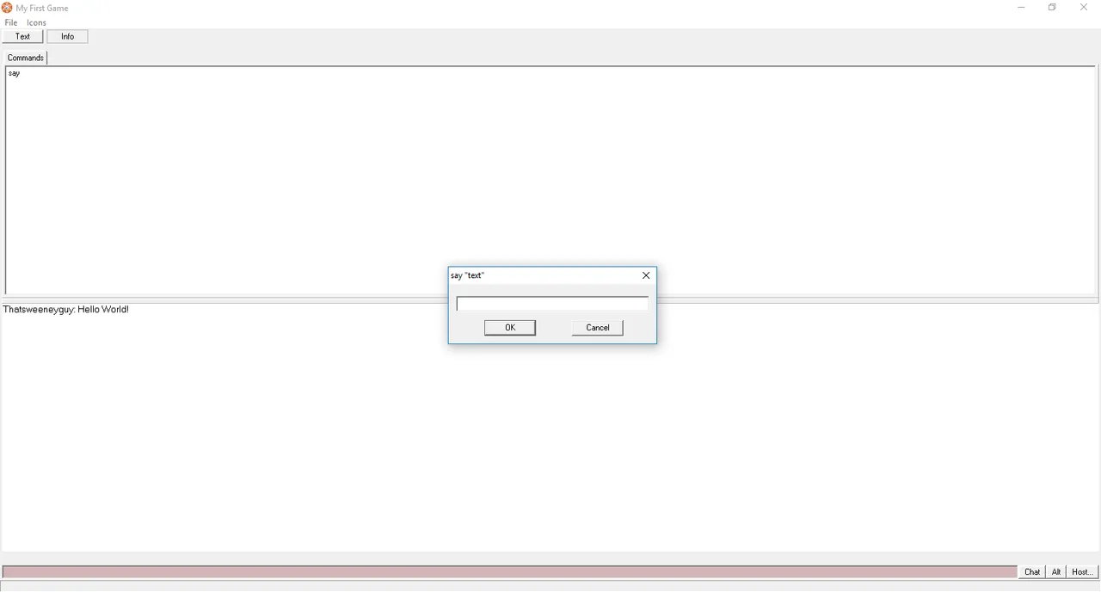Focus the pink command input bar
This screenshot has width=1101, height=592.
point(510,572)
